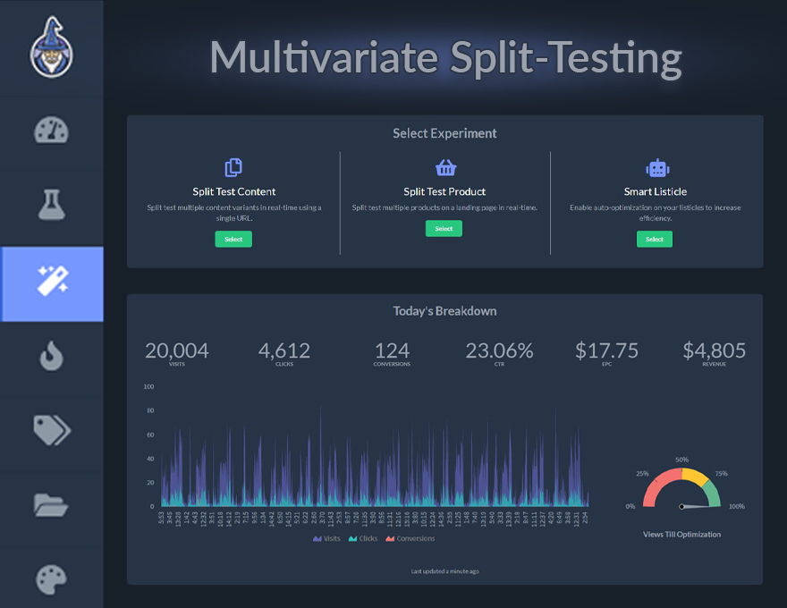Image resolution: width=787 pixels, height=608 pixels.
Task: Toggle the Conversions legend item
Action: click(x=410, y=538)
